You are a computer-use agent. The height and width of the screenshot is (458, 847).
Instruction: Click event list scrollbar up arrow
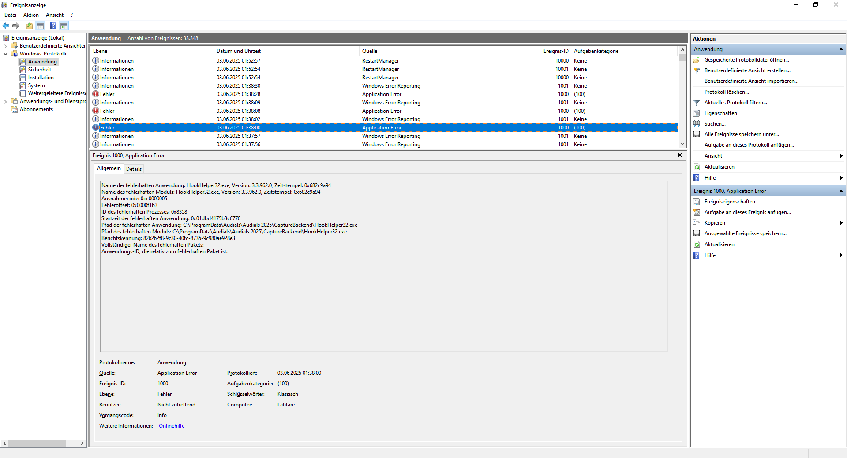point(682,50)
